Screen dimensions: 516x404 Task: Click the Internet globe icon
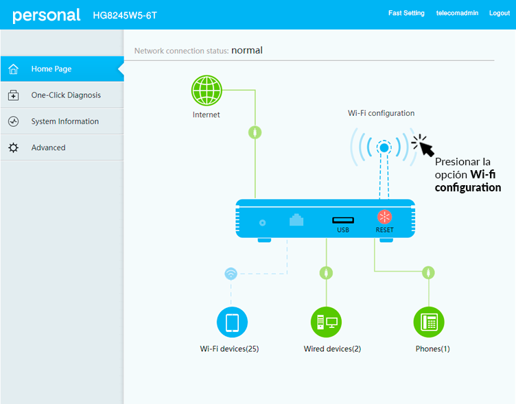pyautogui.click(x=207, y=90)
